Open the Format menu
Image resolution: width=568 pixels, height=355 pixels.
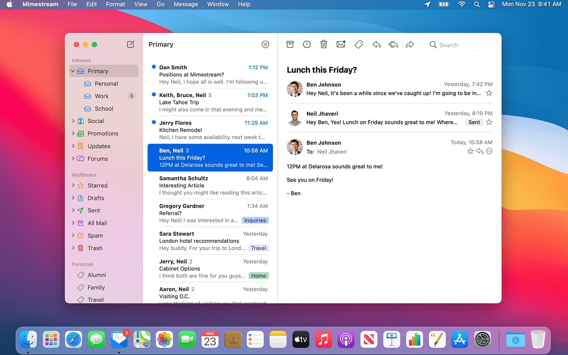tap(115, 4)
